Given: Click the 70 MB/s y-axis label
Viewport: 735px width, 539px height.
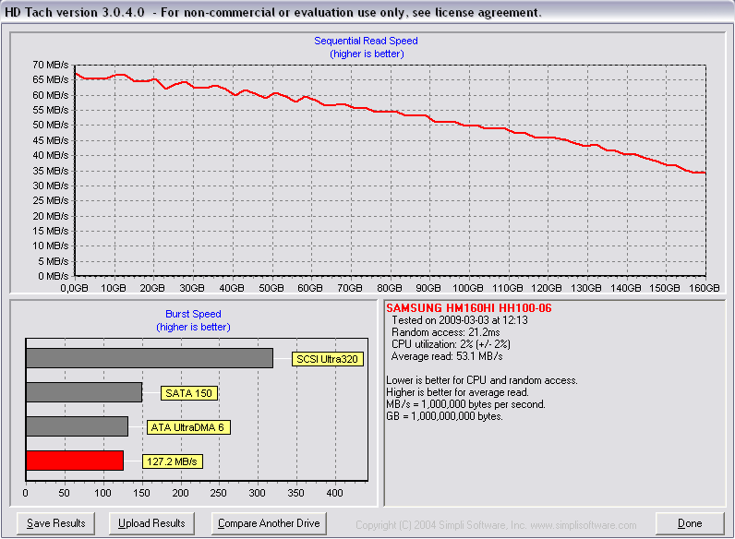Looking at the screenshot, I should [x=50, y=65].
